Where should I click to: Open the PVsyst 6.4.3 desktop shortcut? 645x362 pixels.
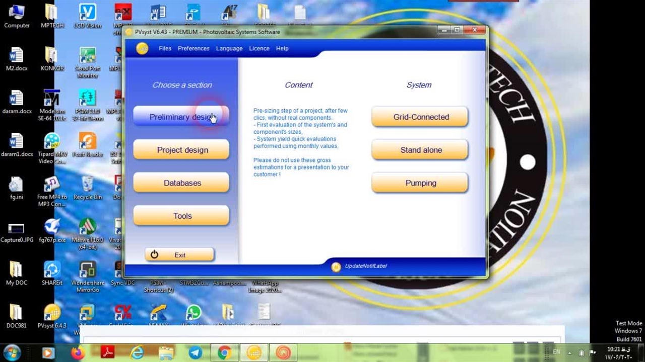click(52, 314)
